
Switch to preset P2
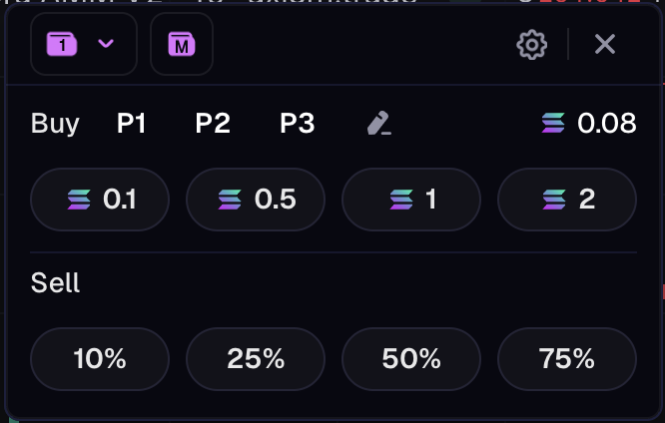pos(213,124)
